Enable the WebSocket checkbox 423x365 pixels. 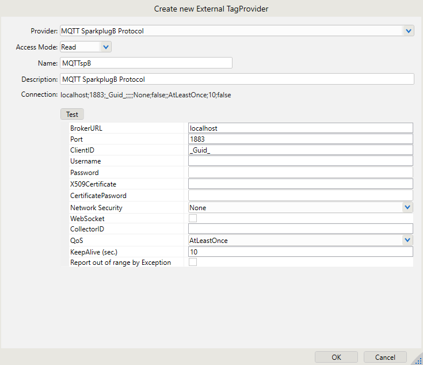[193, 218]
